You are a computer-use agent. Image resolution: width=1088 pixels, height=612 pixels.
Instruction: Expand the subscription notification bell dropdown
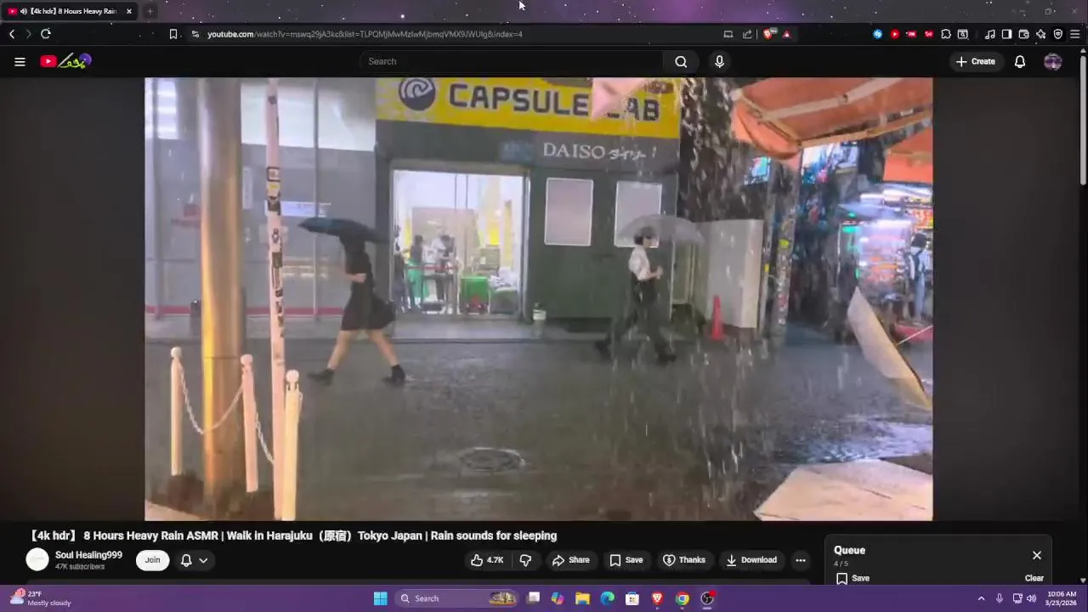coord(194,560)
